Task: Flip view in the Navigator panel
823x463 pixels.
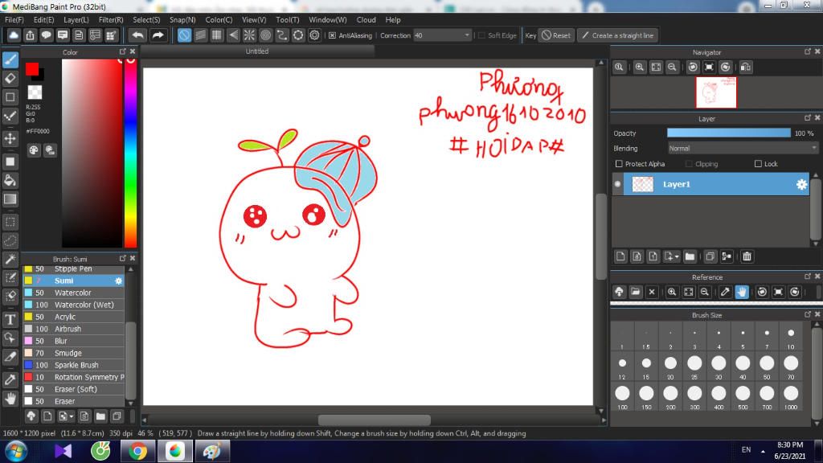Action: coord(745,68)
